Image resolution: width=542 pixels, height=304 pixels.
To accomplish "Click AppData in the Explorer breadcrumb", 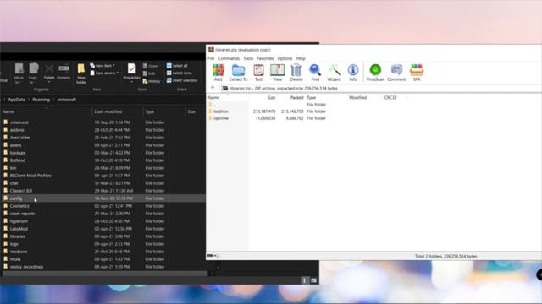I will click(17, 100).
